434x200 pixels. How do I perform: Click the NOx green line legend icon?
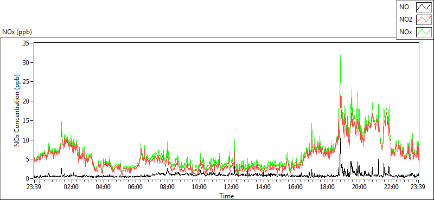[424, 32]
